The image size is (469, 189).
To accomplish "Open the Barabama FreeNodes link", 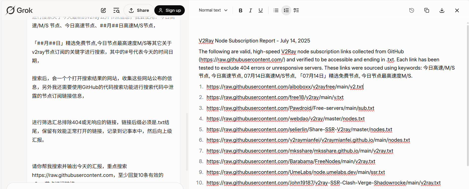I will click(291, 161).
